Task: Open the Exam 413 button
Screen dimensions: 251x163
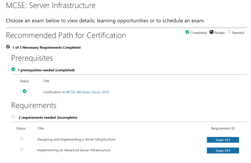Action: tap(223, 140)
